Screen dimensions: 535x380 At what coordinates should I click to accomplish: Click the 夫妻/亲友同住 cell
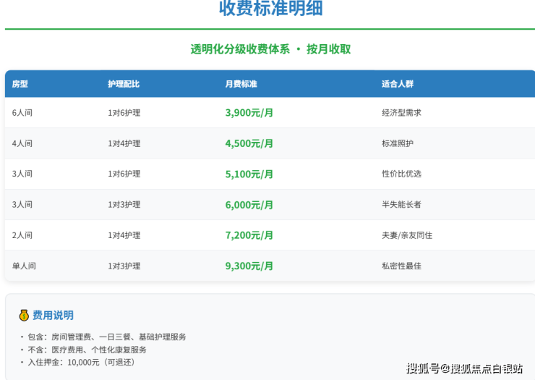coord(407,235)
